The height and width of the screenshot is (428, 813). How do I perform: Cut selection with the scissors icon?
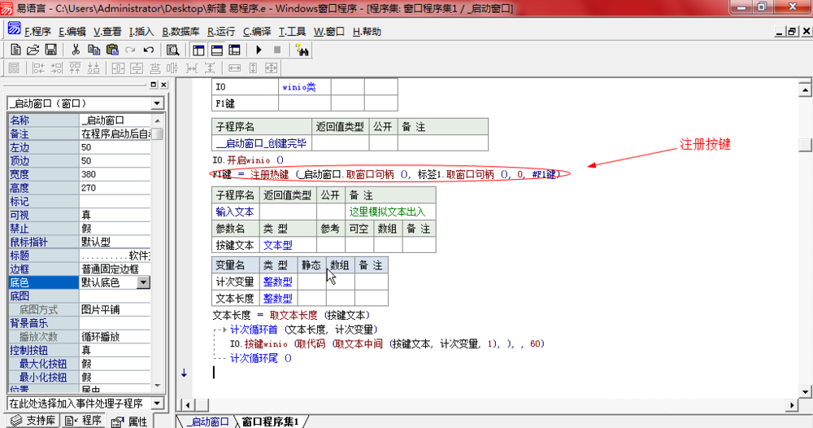76,50
